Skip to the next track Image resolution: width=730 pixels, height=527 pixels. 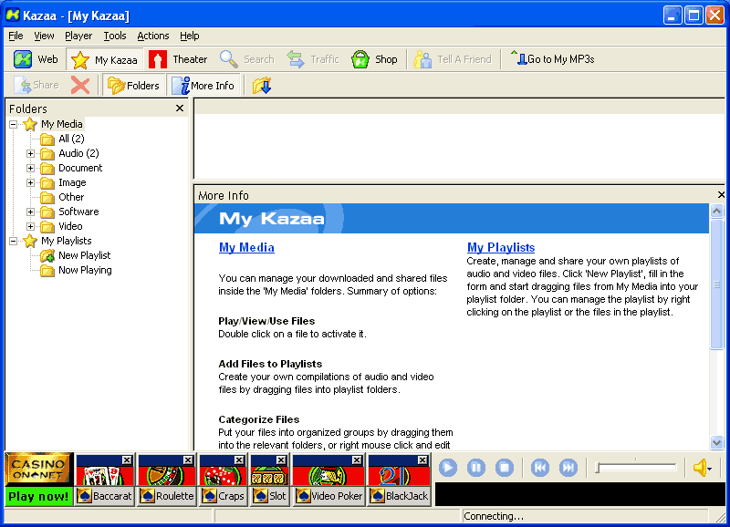tap(568, 468)
